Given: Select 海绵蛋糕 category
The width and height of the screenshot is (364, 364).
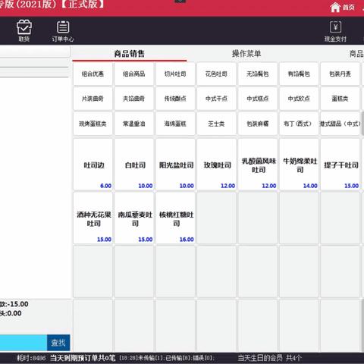Looking at the screenshot, I should pos(175,124).
